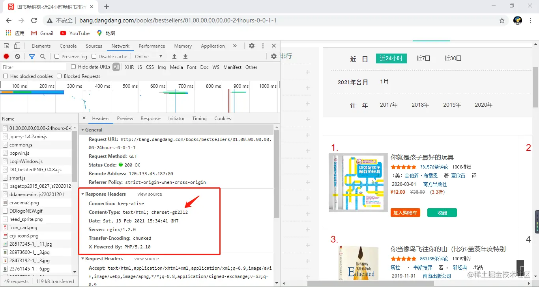
Task: Stop recording network log red button
Action: pos(6,56)
